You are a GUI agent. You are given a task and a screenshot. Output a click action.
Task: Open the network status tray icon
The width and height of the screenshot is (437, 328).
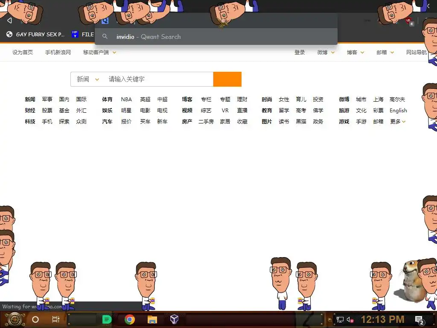pyautogui.click(x=340, y=319)
